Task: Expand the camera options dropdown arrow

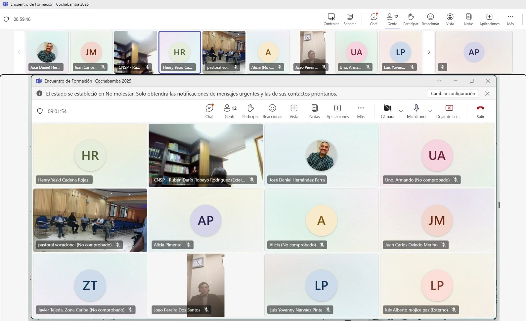Action: click(401, 111)
